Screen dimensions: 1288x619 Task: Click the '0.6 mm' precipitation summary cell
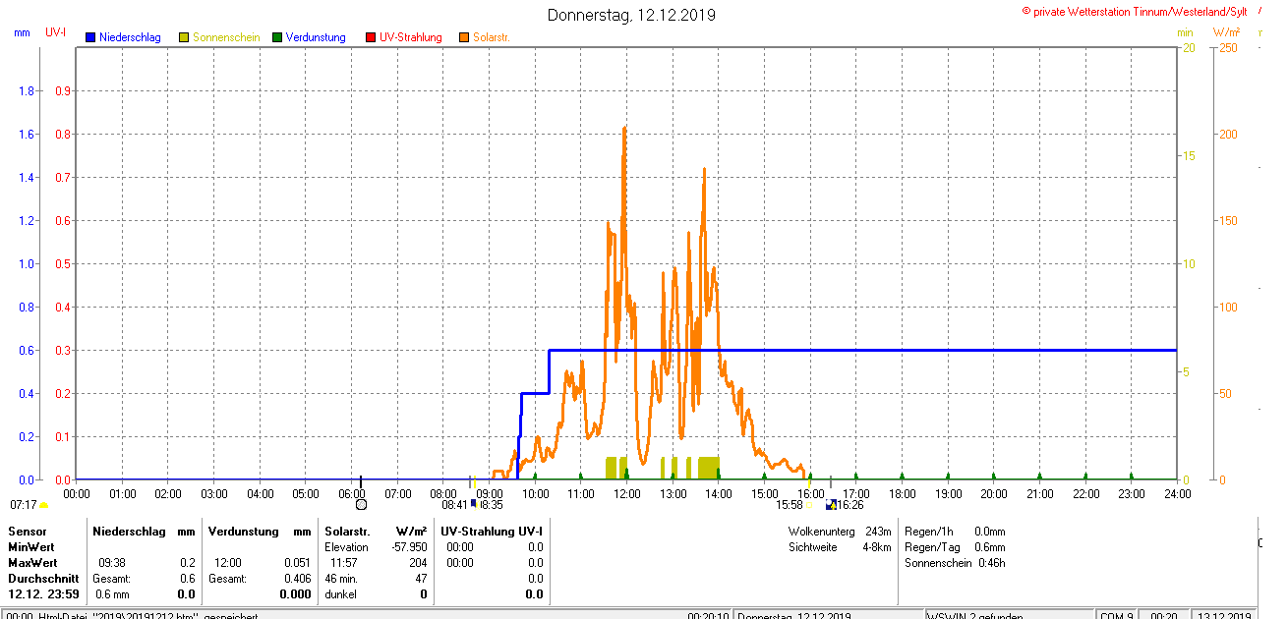pyautogui.click(x=111, y=594)
